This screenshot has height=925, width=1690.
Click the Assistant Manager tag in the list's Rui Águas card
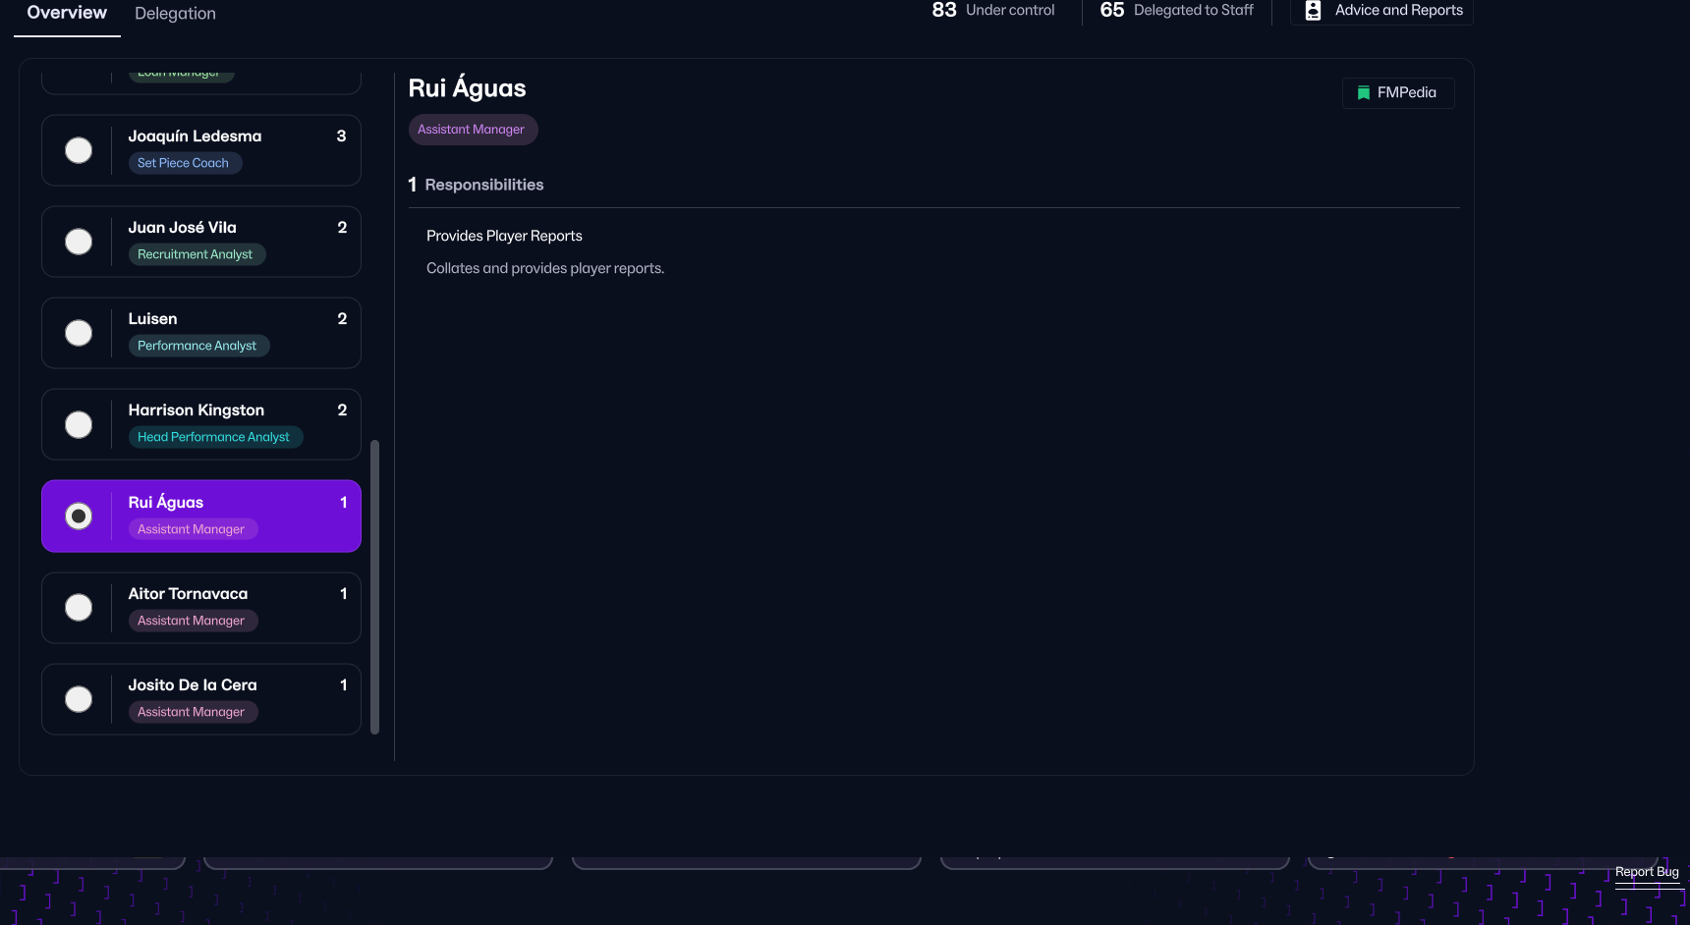193,529
